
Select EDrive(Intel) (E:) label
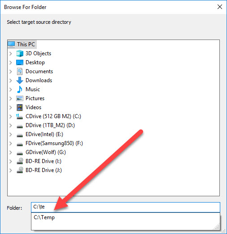(44, 134)
